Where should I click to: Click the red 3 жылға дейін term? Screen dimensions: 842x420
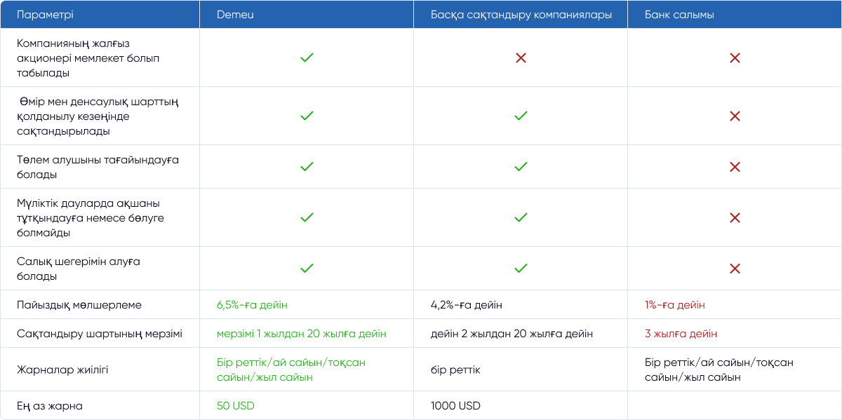[681, 334]
